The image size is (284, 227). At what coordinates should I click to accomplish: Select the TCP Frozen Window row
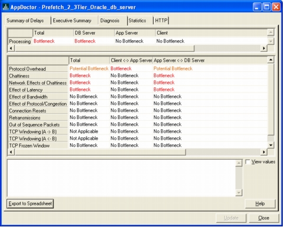click(x=38, y=146)
